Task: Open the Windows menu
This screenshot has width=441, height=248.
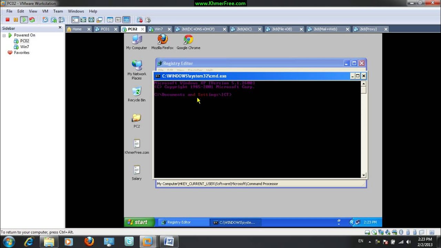Action: click(76, 11)
